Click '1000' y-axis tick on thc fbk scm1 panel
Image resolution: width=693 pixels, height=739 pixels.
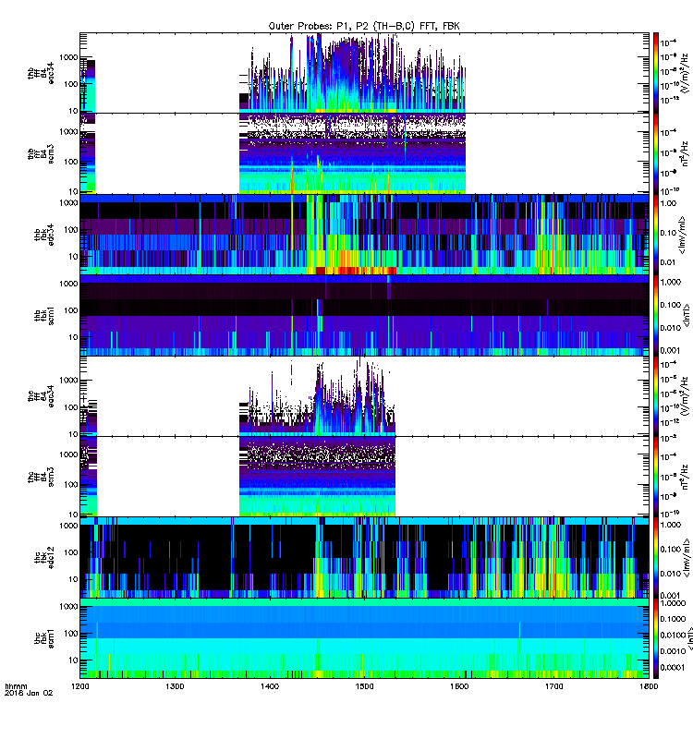click(x=68, y=606)
